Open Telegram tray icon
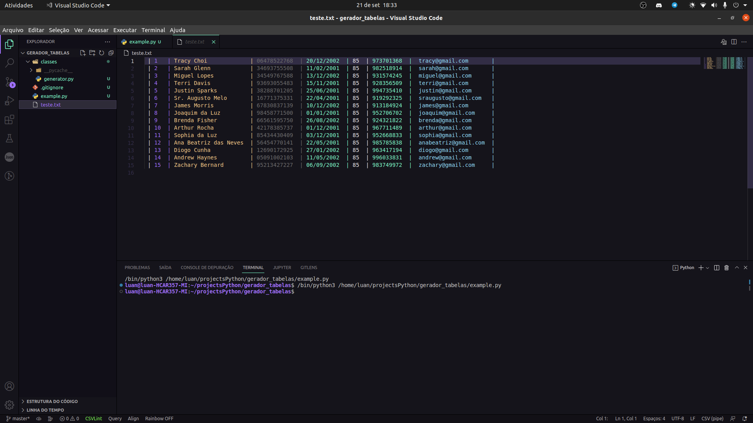The width and height of the screenshot is (753, 423). 675,5
